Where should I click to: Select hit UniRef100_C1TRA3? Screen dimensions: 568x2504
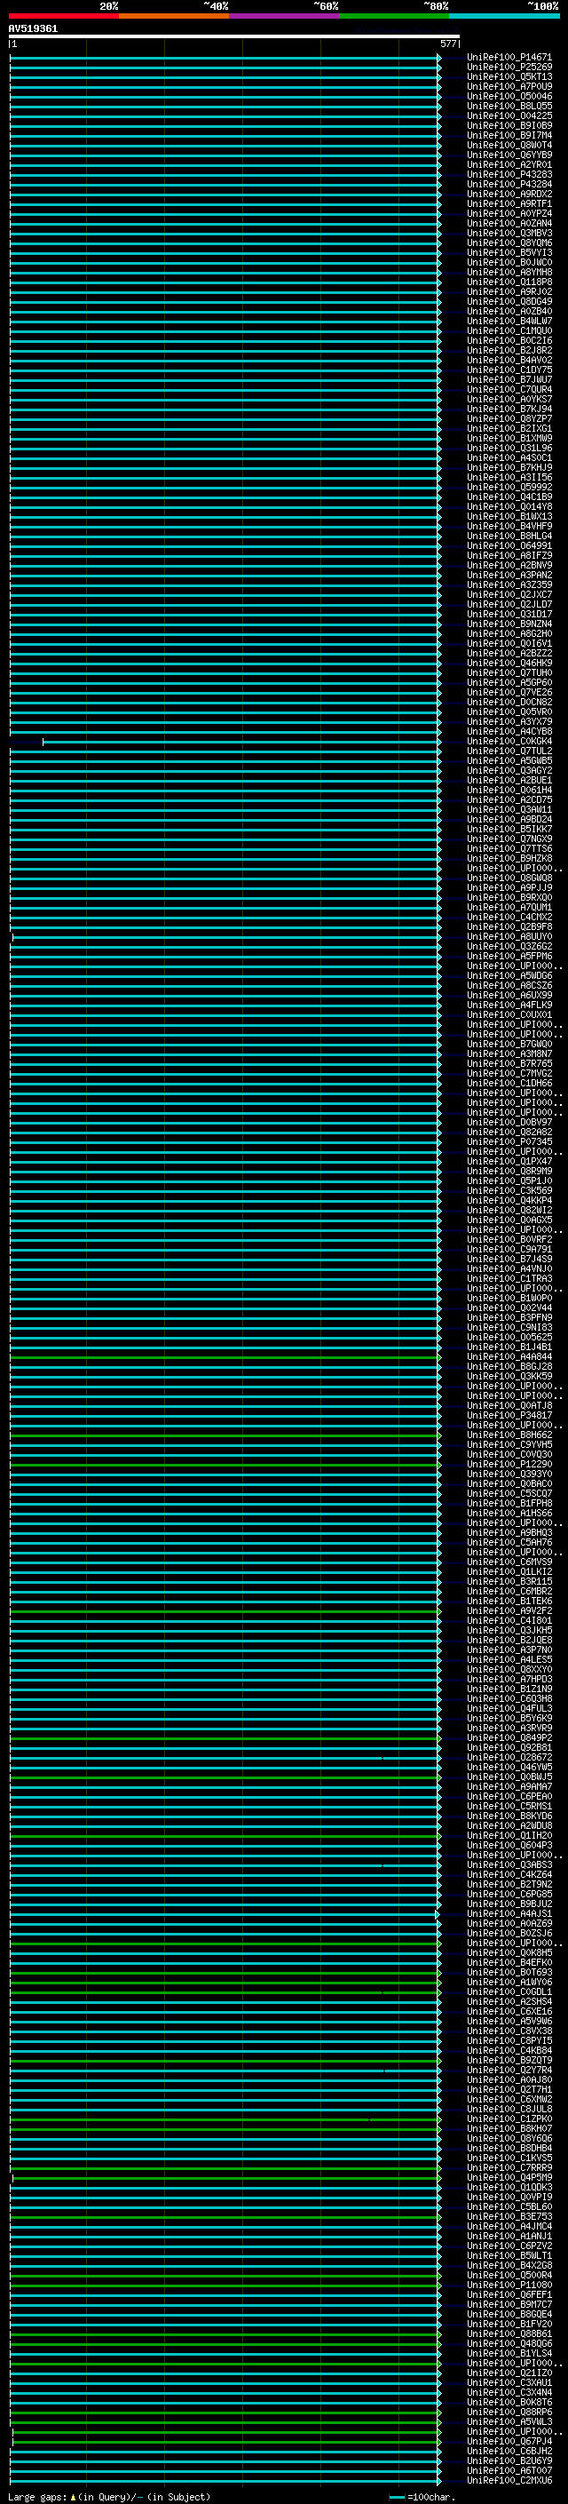[509, 1278]
